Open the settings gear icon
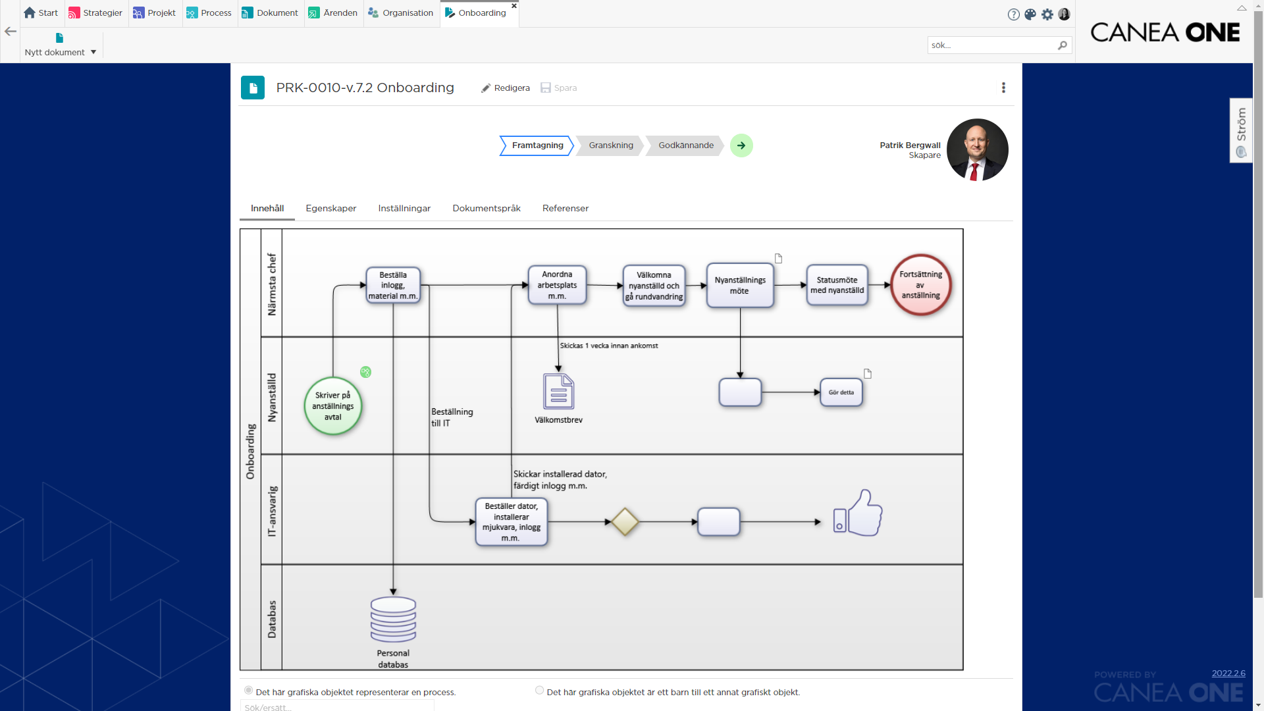 pyautogui.click(x=1047, y=14)
